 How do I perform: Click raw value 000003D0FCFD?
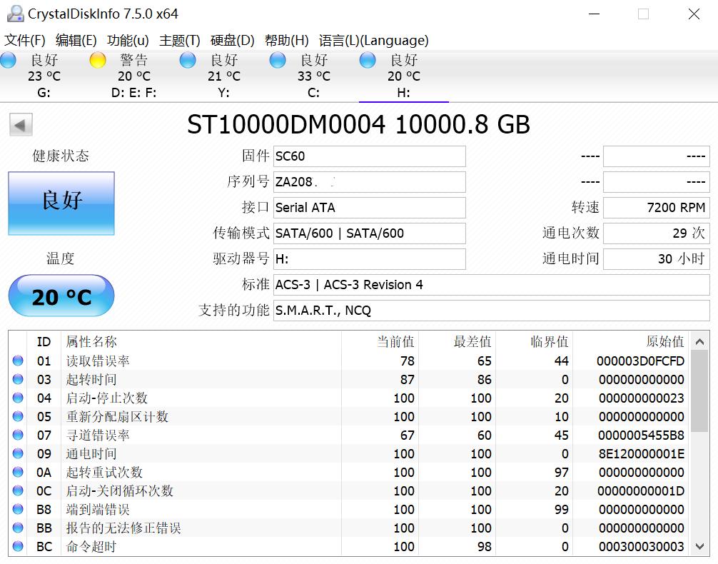(640, 361)
